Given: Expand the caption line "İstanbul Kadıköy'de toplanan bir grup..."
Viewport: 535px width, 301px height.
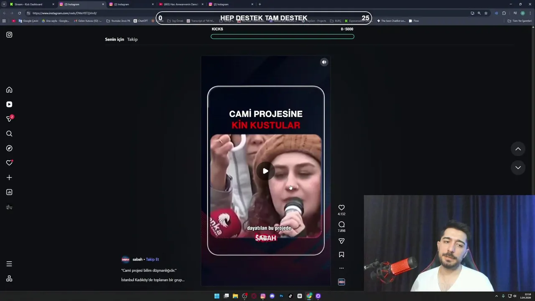Looking at the screenshot, I should (153, 280).
